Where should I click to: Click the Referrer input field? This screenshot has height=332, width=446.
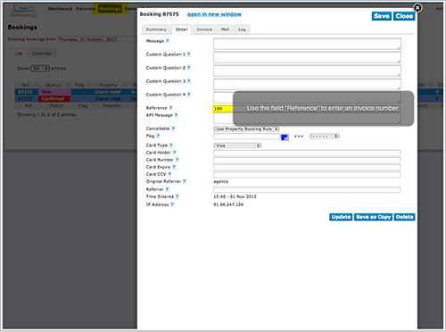(307, 190)
